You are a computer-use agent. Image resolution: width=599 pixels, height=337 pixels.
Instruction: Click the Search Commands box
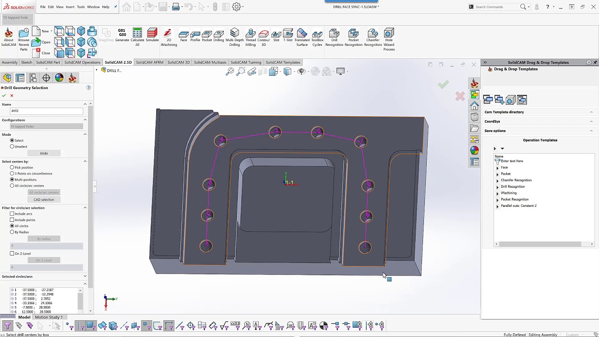496,7
